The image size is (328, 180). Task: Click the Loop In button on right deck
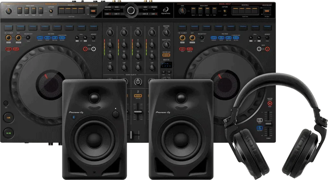(x=182, y=38)
